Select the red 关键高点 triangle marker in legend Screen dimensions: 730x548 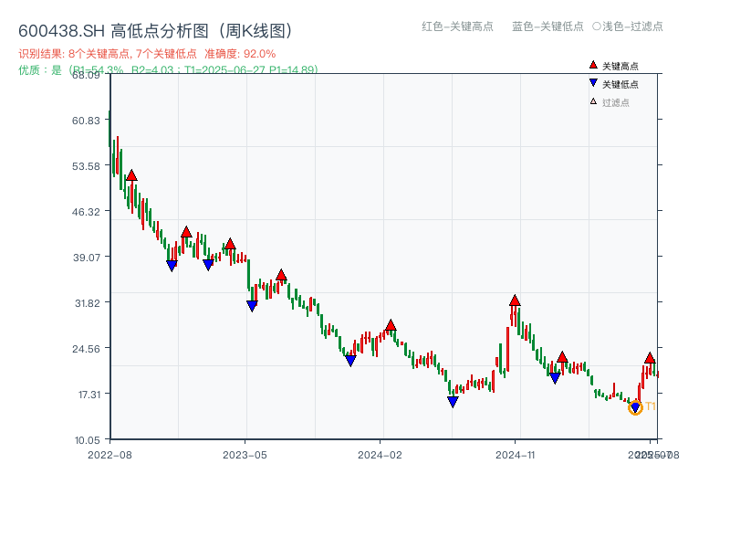[593, 65]
